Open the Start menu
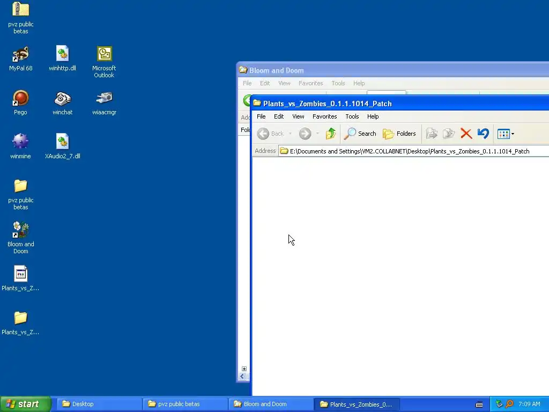Image resolution: width=549 pixels, height=412 pixels. 26,404
